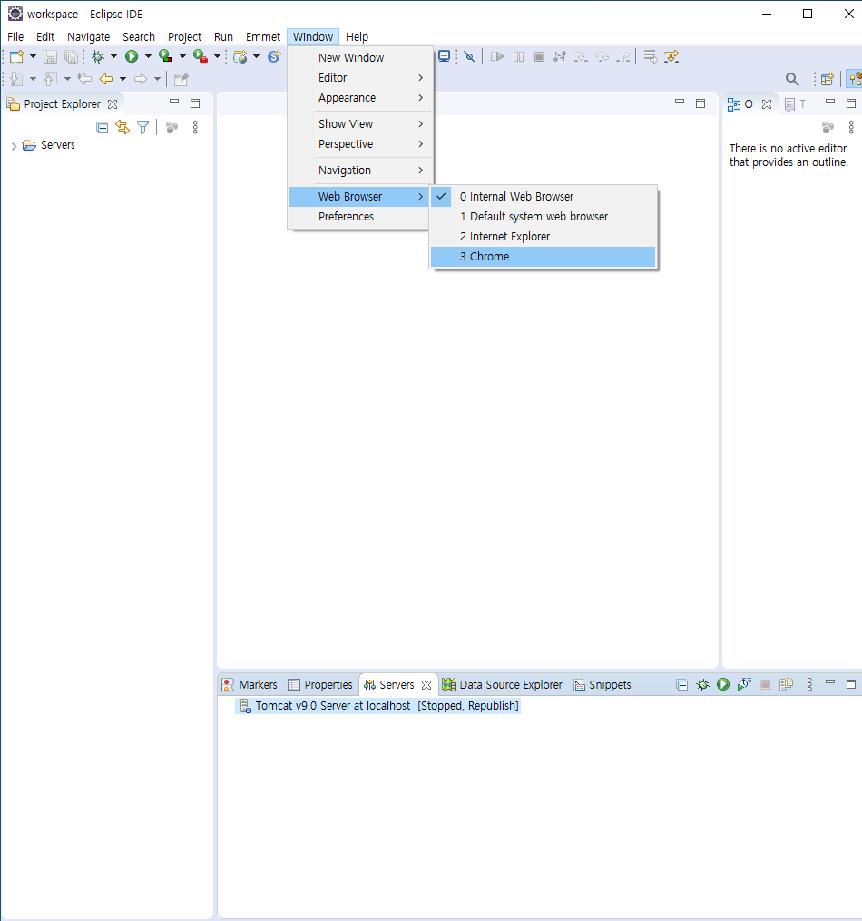This screenshot has height=921, width=862.
Task: Expand the Perspective submenu
Action: 360,144
